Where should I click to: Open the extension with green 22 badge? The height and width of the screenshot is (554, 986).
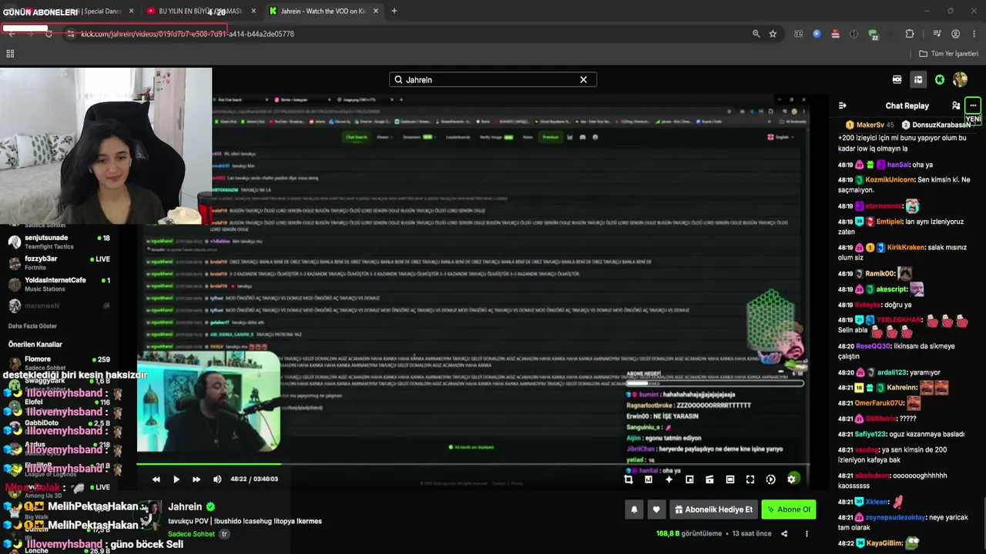coord(873,35)
